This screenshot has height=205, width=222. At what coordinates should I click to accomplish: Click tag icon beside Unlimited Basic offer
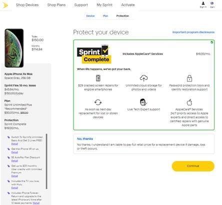coord(8,137)
